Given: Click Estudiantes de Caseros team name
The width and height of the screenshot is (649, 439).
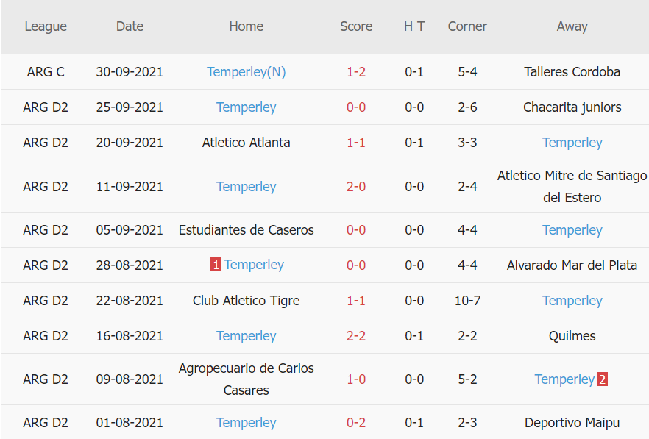Looking at the screenshot, I should tap(246, 230).
